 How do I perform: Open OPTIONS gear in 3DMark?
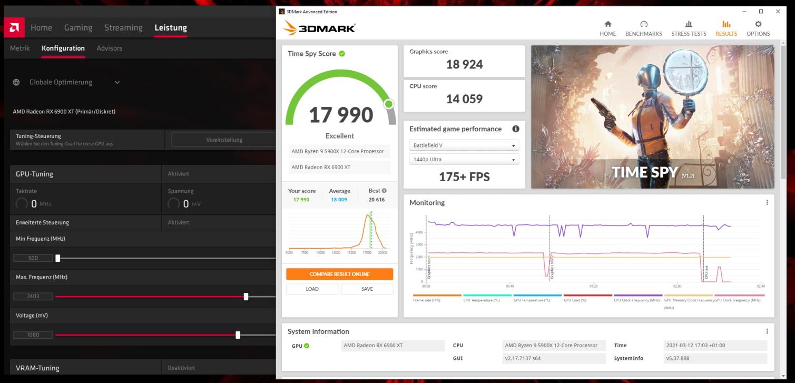click(758, 28)
